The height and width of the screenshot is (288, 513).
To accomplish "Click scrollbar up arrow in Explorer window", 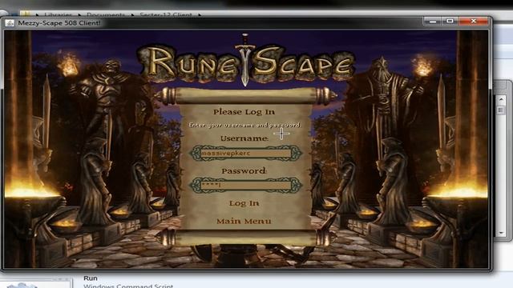I will (501, 99).
